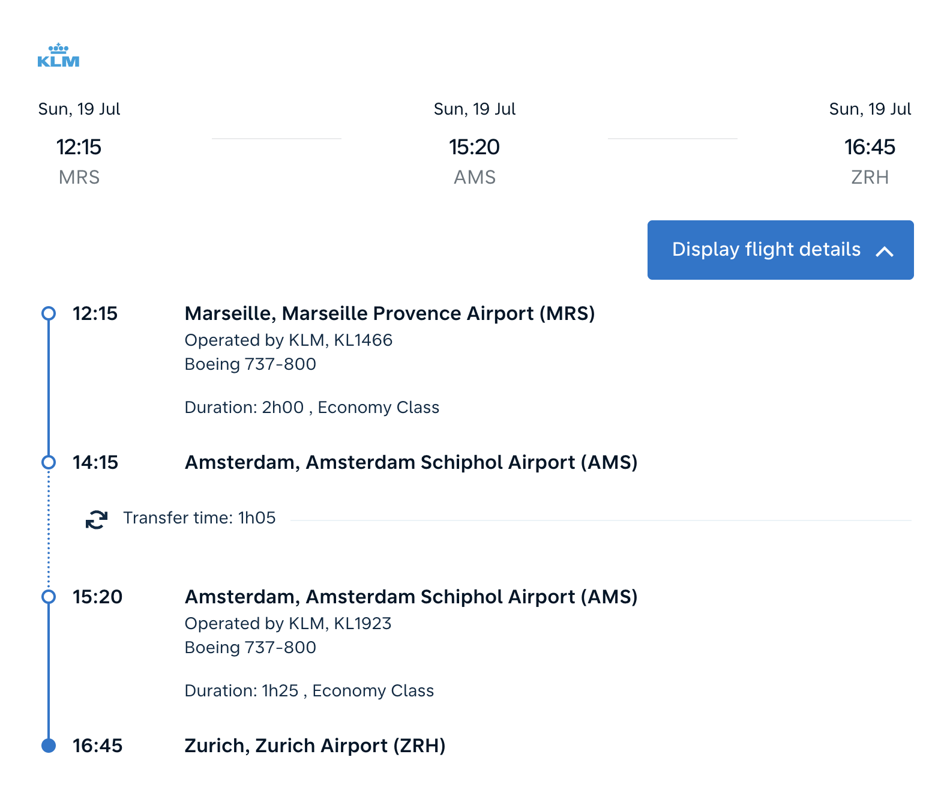Click the flight number KL1923 line
The image size is (941, 799).
287,624
